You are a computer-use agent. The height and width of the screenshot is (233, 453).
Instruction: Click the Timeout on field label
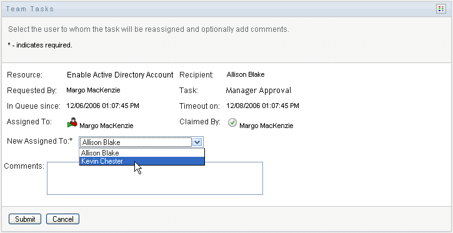199,106
